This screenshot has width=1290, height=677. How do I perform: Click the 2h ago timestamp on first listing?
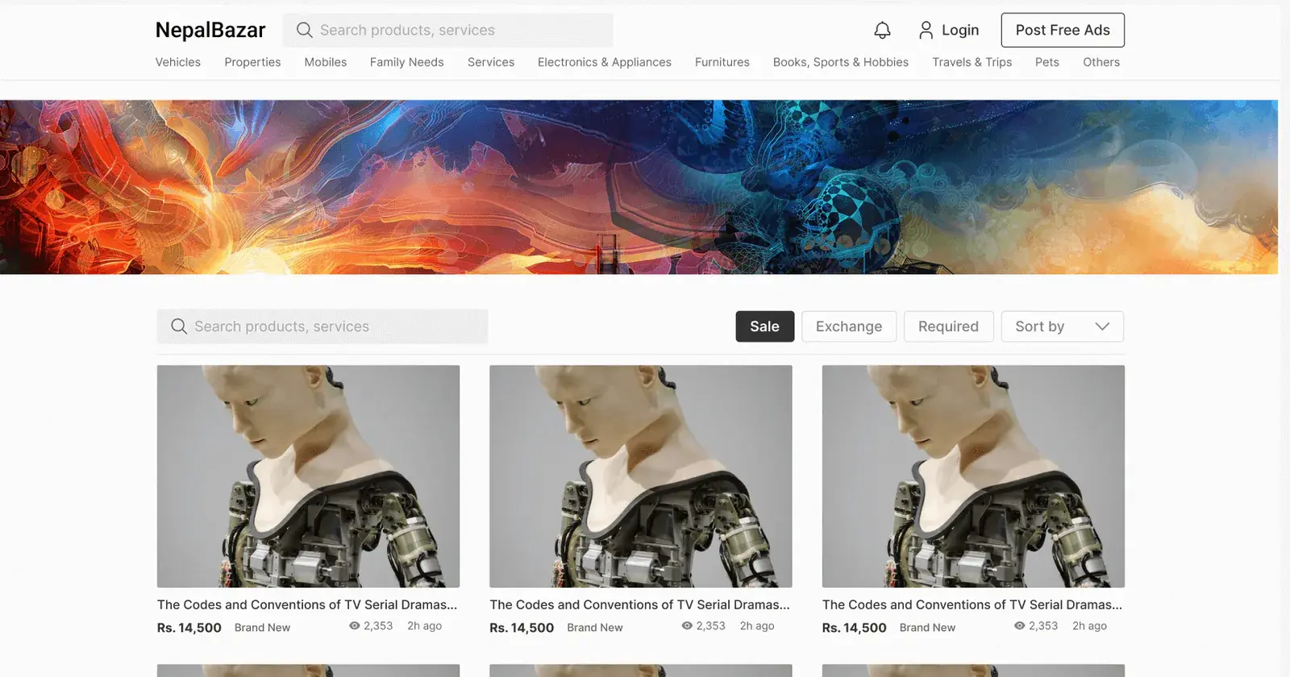424,625
